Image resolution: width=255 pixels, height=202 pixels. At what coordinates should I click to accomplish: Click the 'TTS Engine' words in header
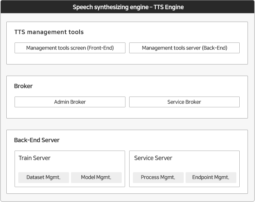click(x=169, y=7)
